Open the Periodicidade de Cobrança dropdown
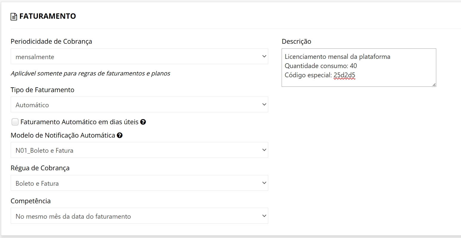 click(x=139, y=56)
